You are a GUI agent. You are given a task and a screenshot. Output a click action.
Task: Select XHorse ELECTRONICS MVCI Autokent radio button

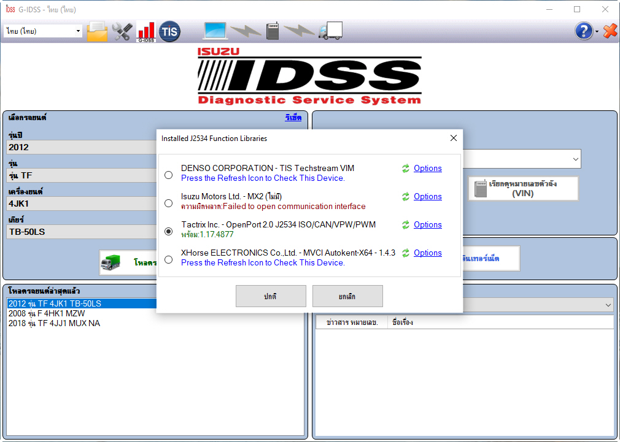click(x=168, y=259)
